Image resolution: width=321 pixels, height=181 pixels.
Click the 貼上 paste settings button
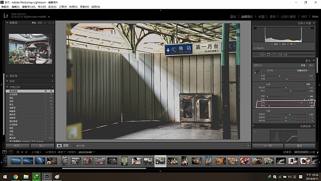pos(42,146)
